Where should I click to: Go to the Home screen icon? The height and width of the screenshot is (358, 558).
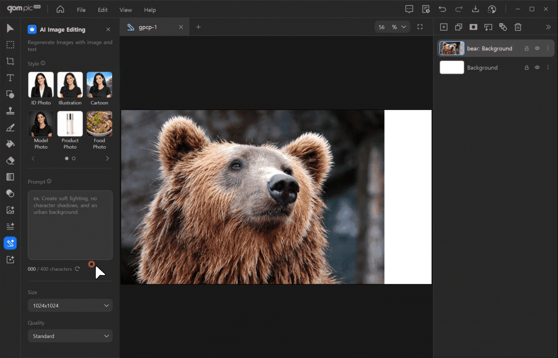point(60,9)
